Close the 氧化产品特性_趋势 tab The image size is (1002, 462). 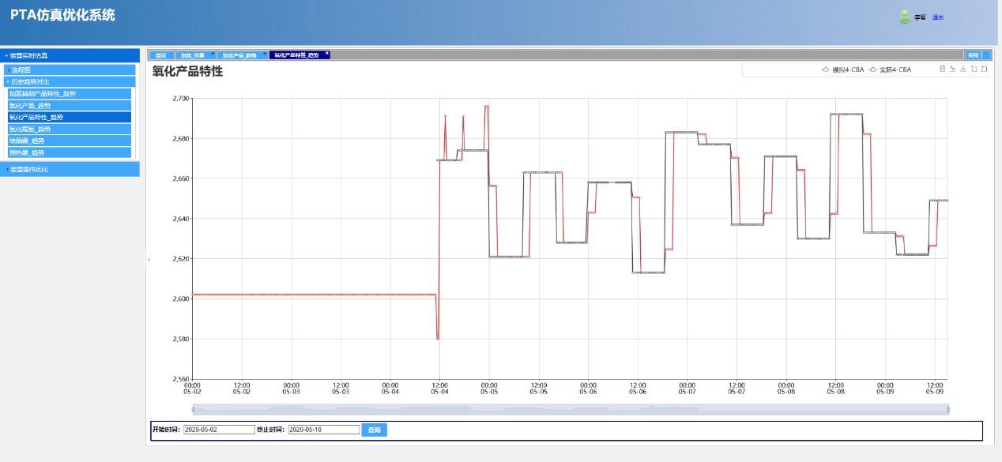pos(327,54)
